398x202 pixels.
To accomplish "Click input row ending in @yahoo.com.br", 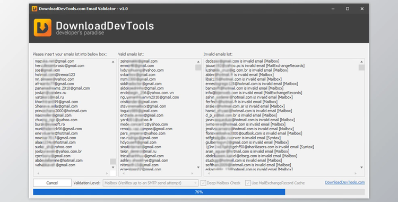I will tap(58, 151).
